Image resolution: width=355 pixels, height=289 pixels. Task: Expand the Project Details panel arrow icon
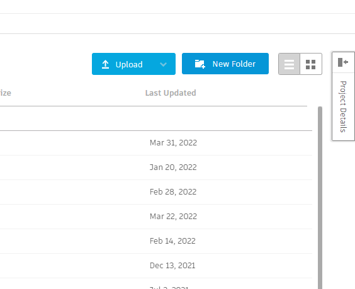point(343,62)
